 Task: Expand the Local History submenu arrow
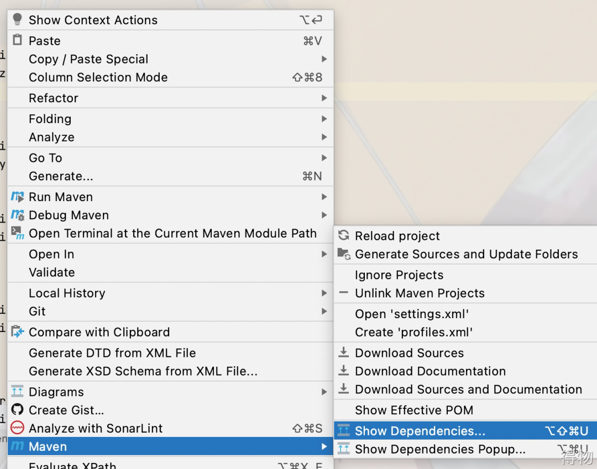click(x=324, y=293)
